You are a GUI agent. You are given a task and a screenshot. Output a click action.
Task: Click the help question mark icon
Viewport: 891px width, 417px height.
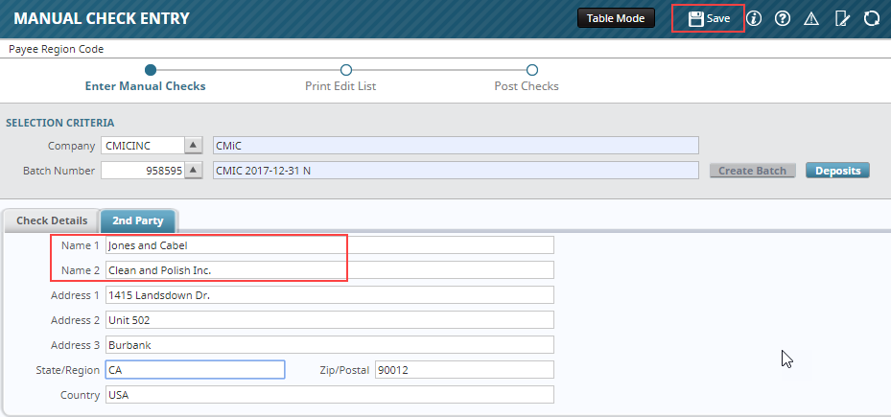782,18
